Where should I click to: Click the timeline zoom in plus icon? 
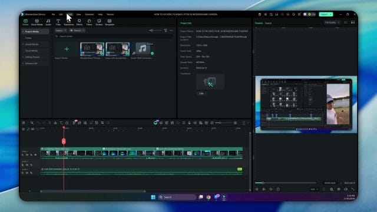point(235,123)
